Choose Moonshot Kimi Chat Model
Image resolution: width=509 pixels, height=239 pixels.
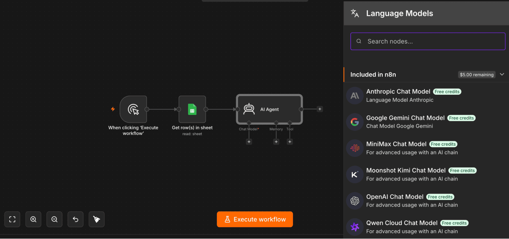pyautogui.click(x=426, y=175)
